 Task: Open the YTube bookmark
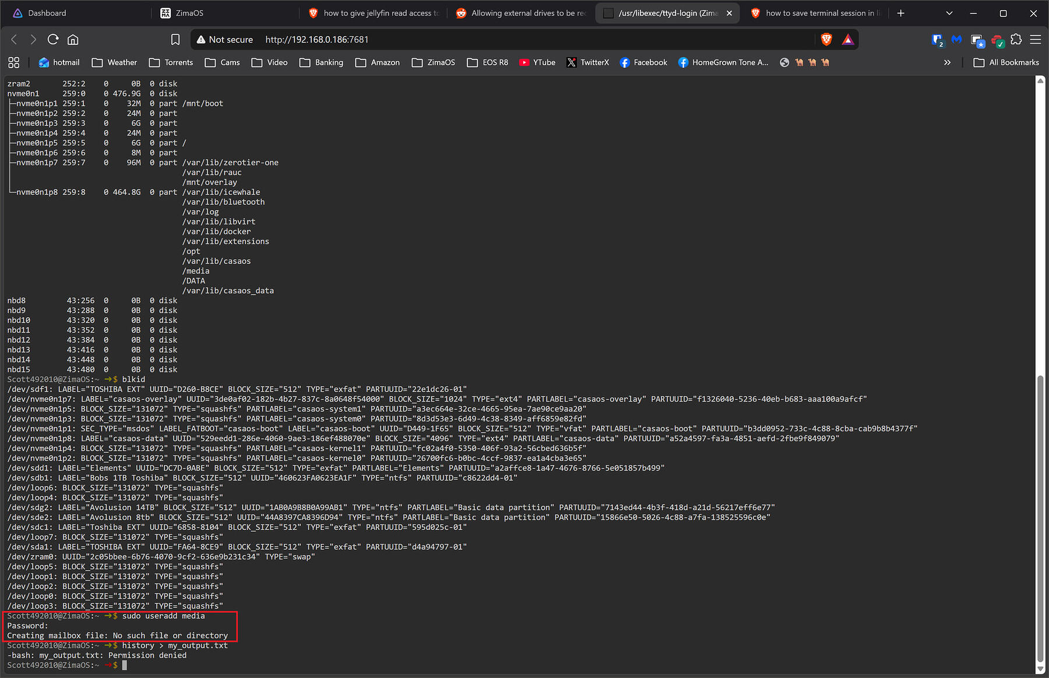click(x=537, y=62)
